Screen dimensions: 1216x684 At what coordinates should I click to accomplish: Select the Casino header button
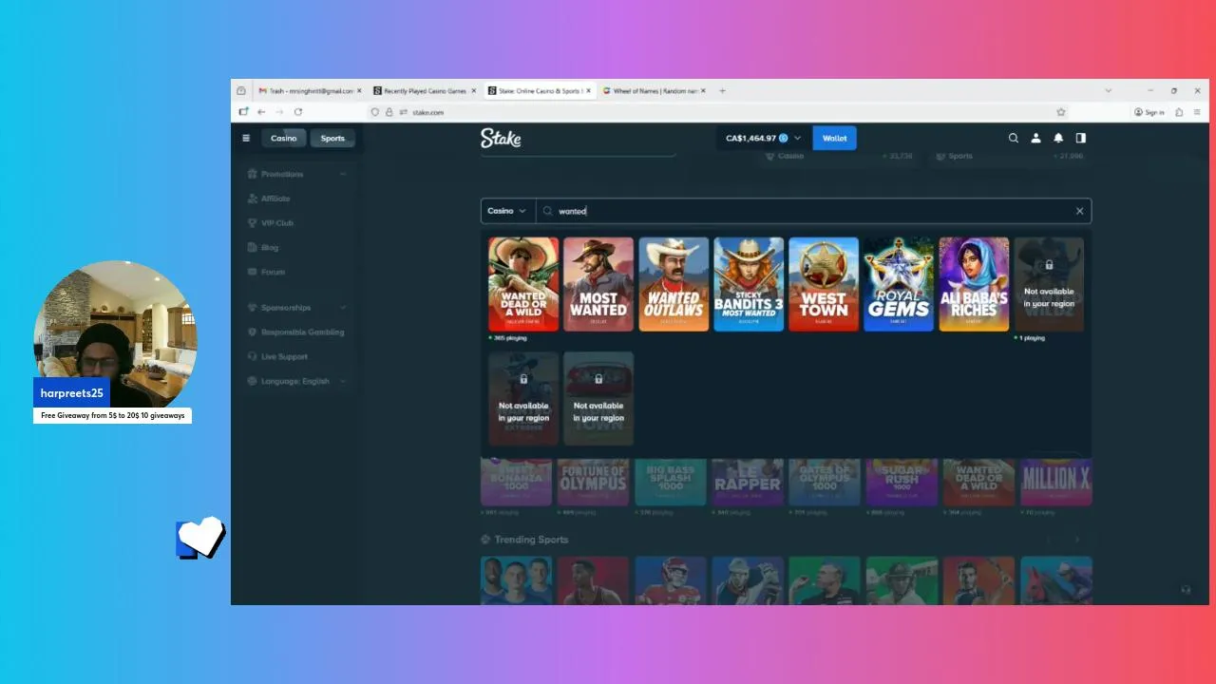point(283,139)
